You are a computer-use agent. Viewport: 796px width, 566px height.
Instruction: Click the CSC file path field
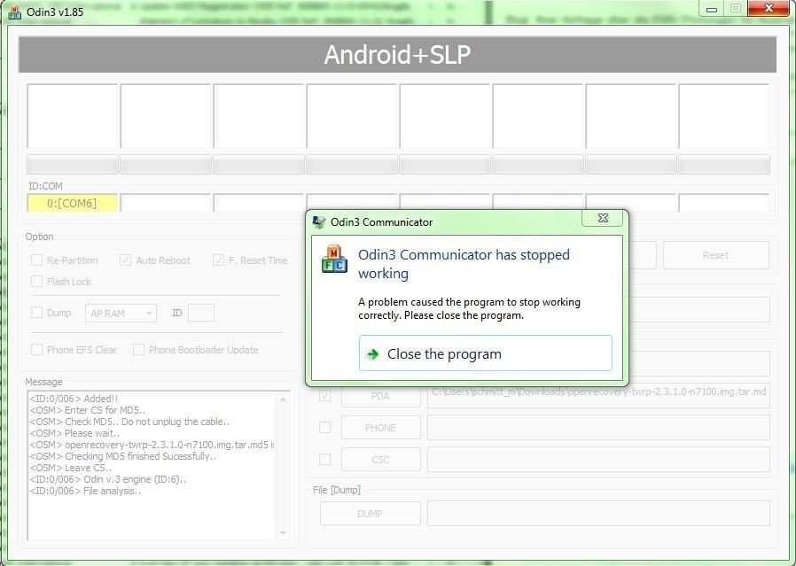(x=598, y=460)
